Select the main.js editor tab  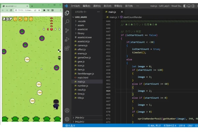pyautogui.click(x=112, y=12)
